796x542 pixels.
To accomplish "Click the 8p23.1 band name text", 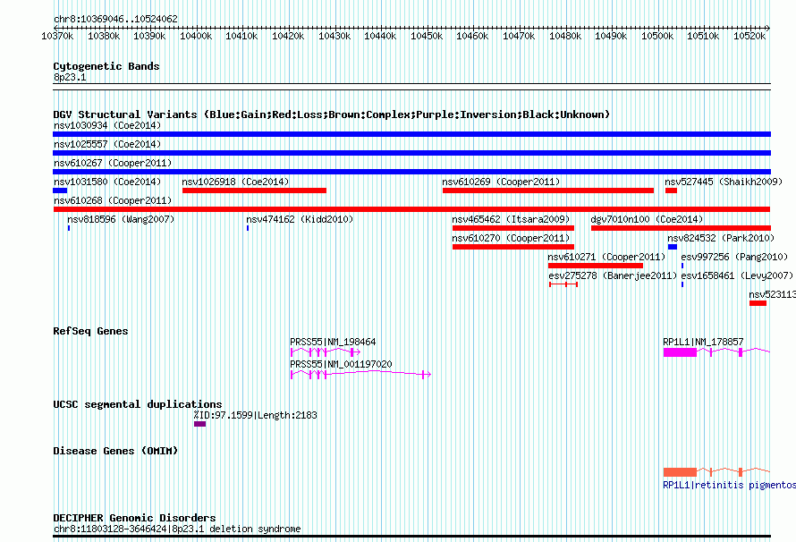I will pos(70,77).
